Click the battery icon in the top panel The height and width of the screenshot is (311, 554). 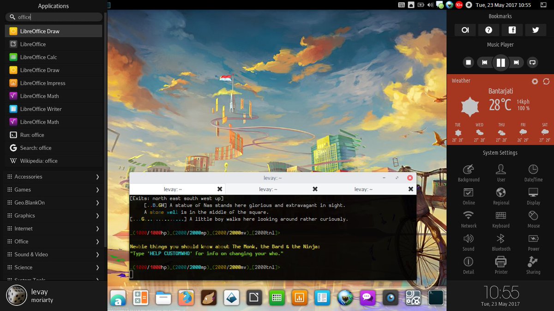421,5
